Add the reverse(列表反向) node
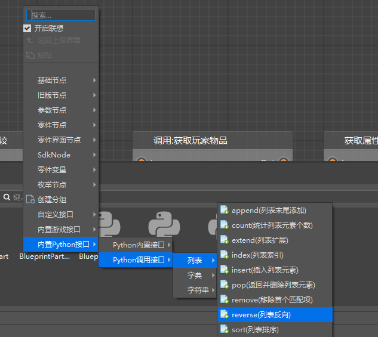 pos(275,314)
